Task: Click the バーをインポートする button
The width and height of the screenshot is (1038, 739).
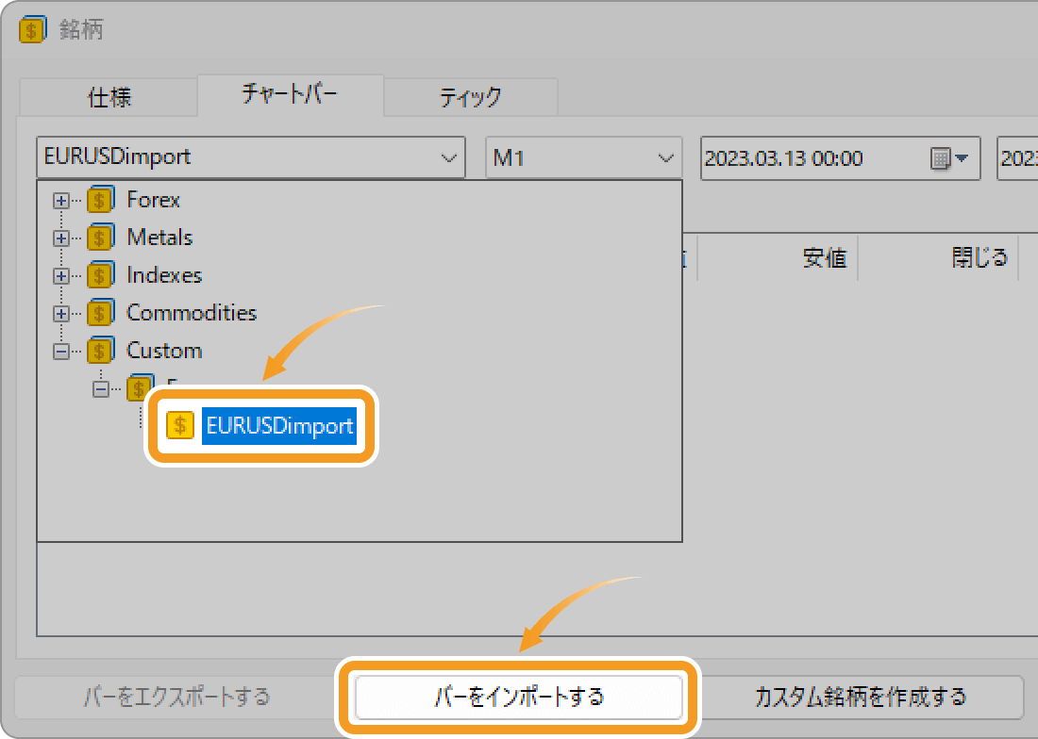Action: [x=518, y=697]
